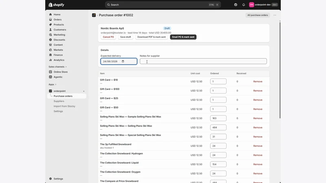Click the pin dot beside orderpoint
This screenshot has height=183, width=326.
(84, 91)
